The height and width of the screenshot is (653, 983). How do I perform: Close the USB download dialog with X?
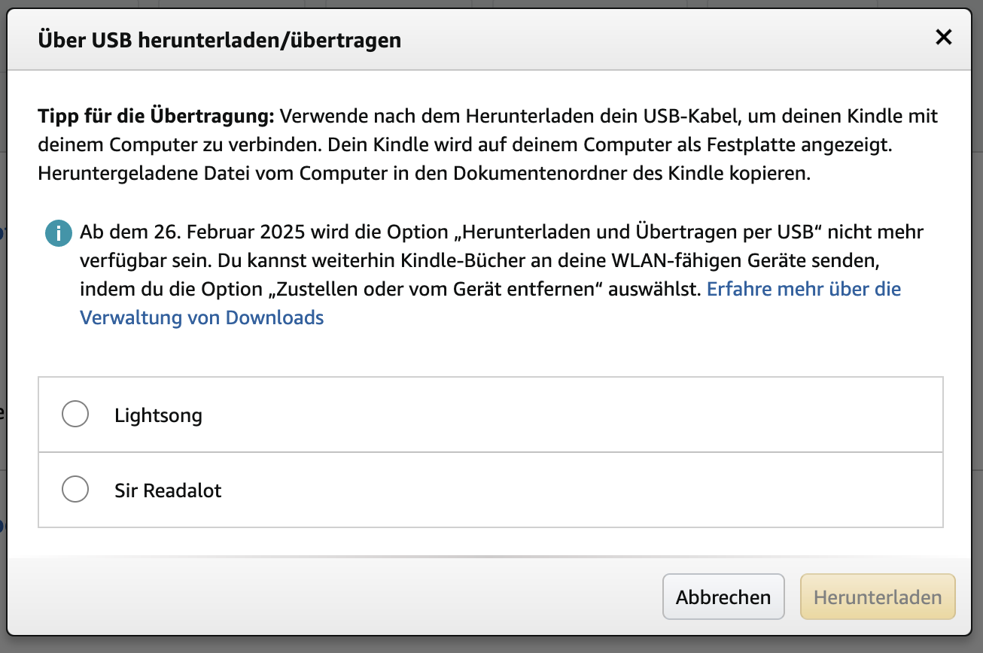pyautogui.click(x=943, y=37)
